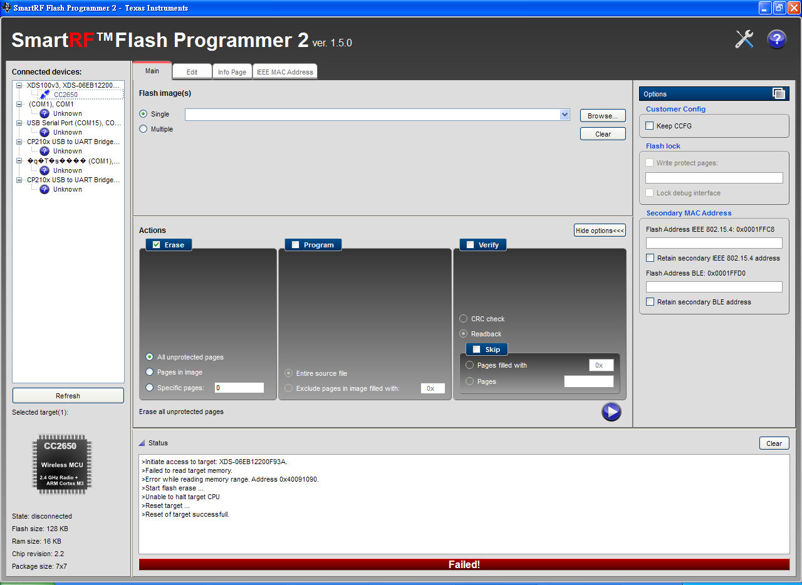Viewport: 802px width, 585px height.
Task: Select Pages in image erase option
Action: [149, 372]
